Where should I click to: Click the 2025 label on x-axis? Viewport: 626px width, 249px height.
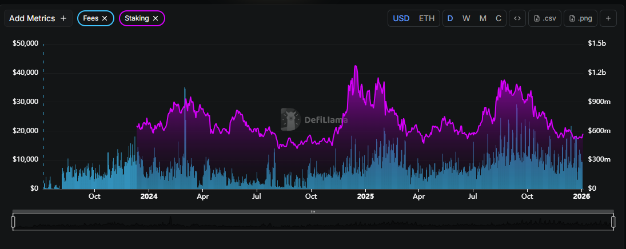pos(365,196)
